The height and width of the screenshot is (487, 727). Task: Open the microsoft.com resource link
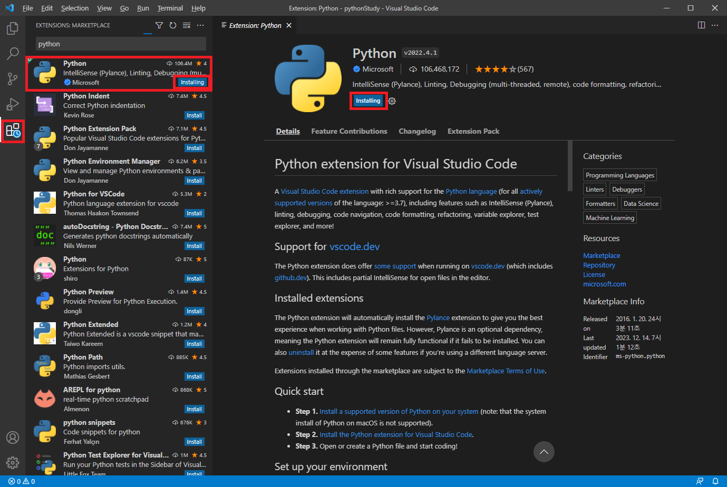click(605, 284)
